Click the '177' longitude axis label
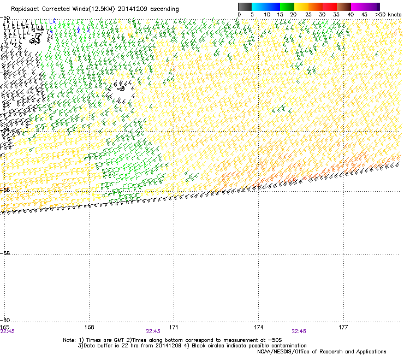This screenshot has width=404, height=355. point(343,327)
